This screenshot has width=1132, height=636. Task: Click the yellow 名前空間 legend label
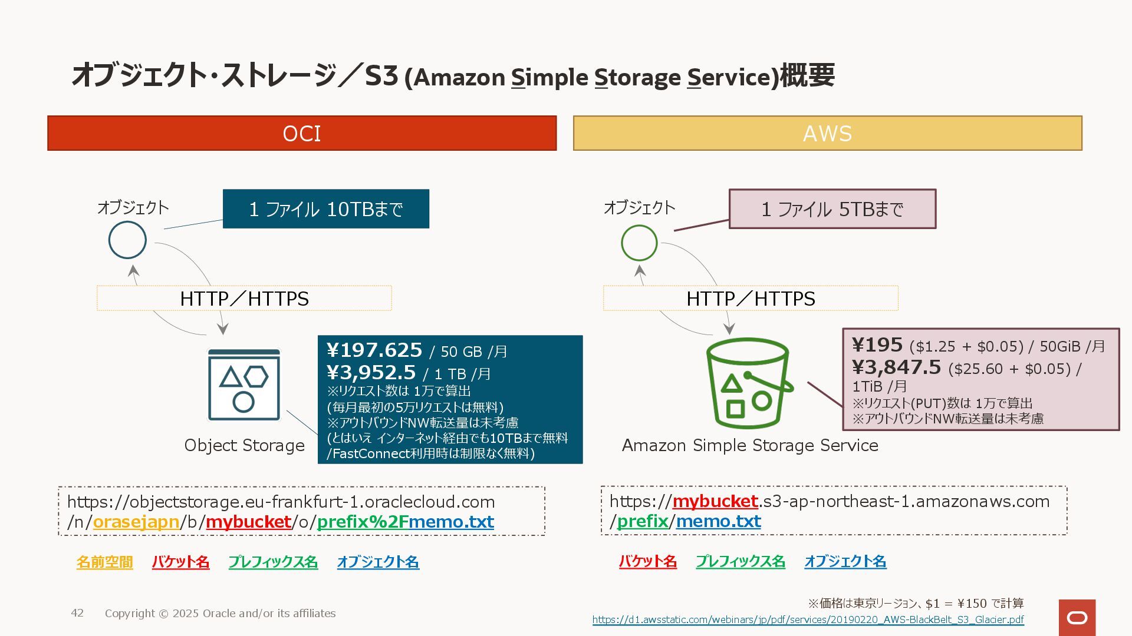coord(104,562)
